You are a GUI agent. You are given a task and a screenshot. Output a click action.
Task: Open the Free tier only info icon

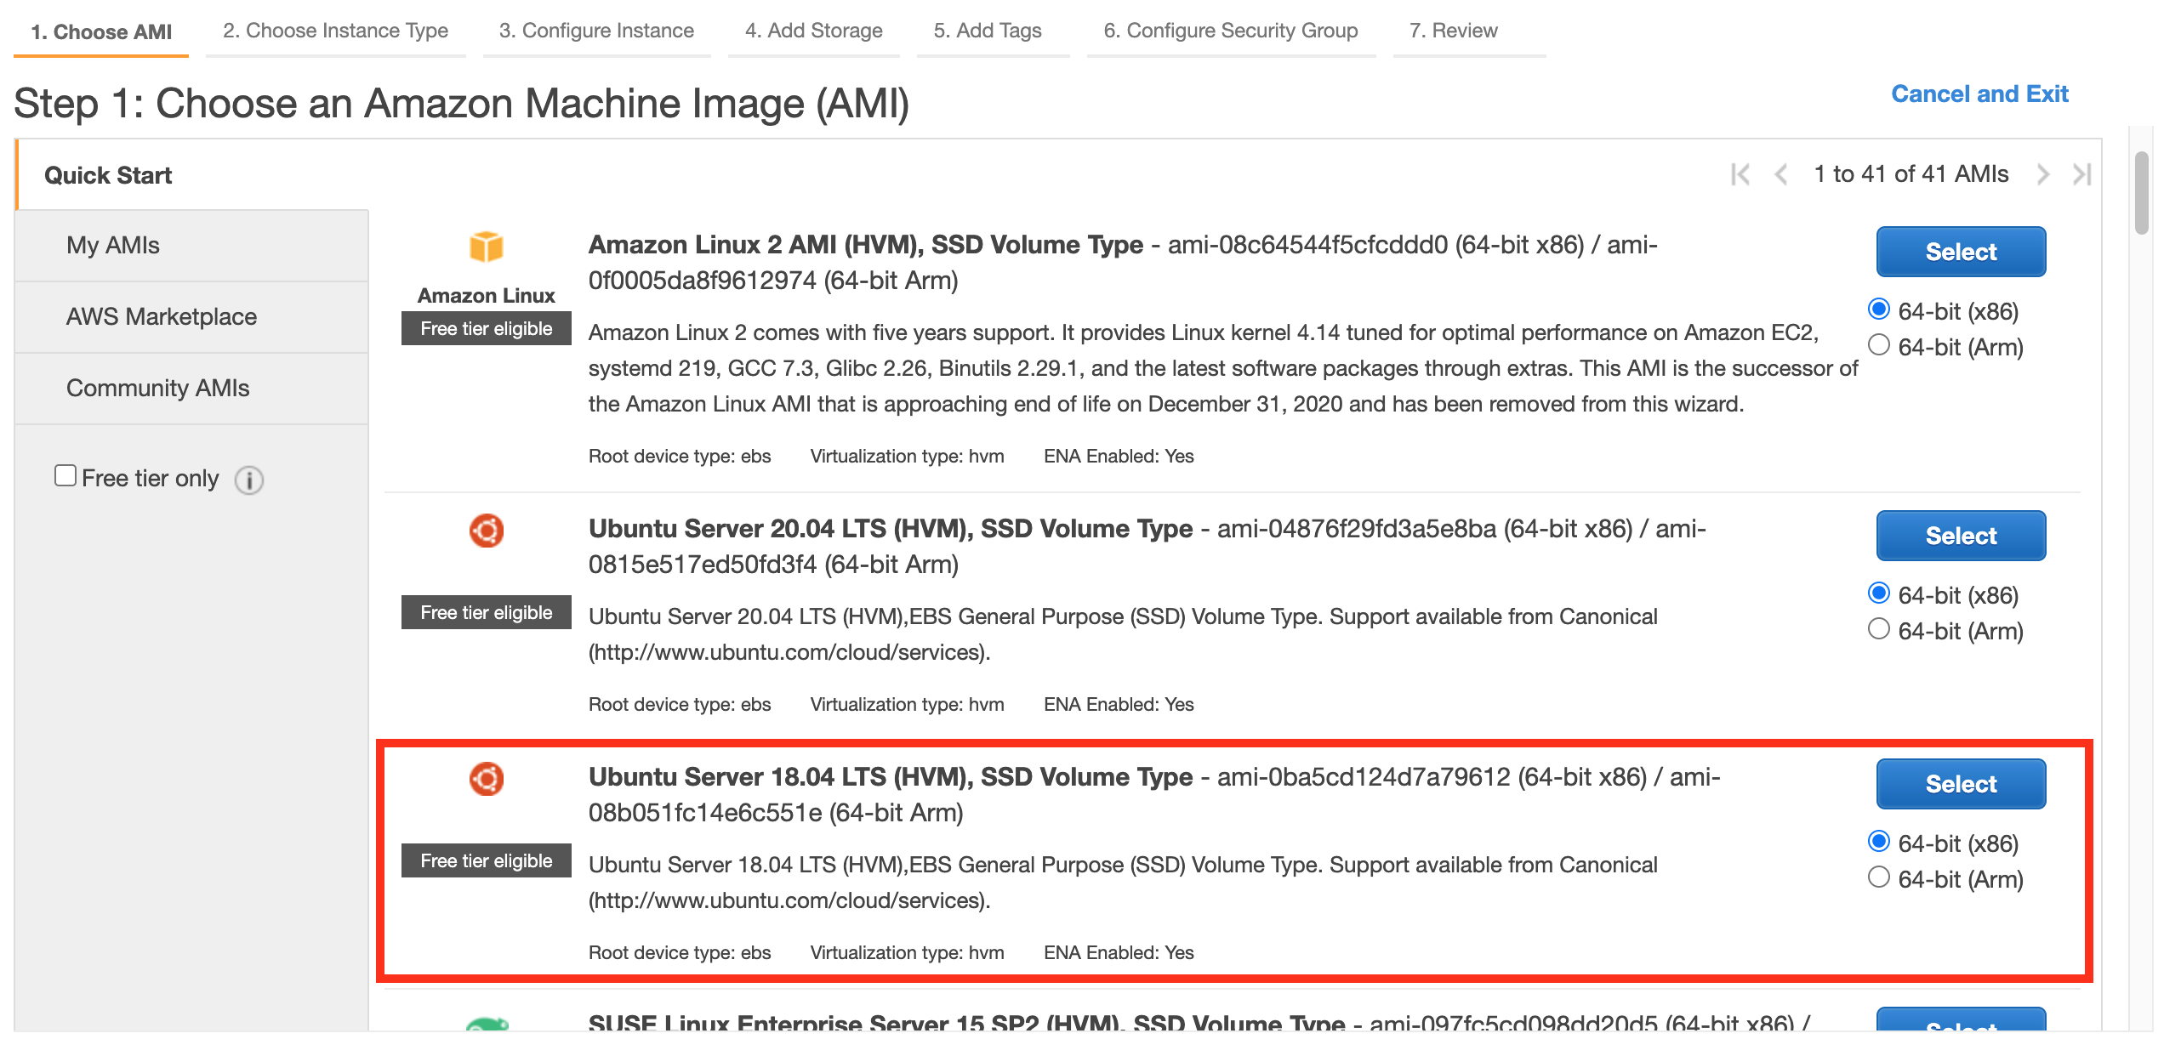point(248,480)
